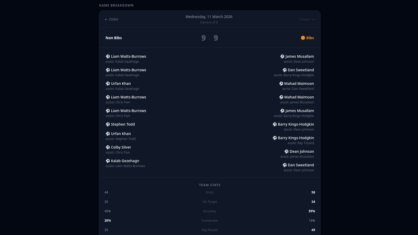Screen dimensions: 418x235
Task: Click the ball icon on Barry Kings-Hodgkin's goal
Action: point(275,124)
